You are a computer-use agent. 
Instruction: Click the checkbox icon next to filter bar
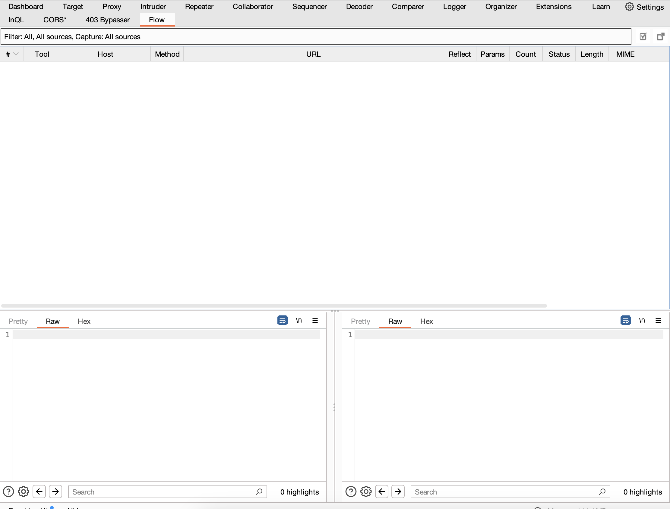tap(643, 37)
